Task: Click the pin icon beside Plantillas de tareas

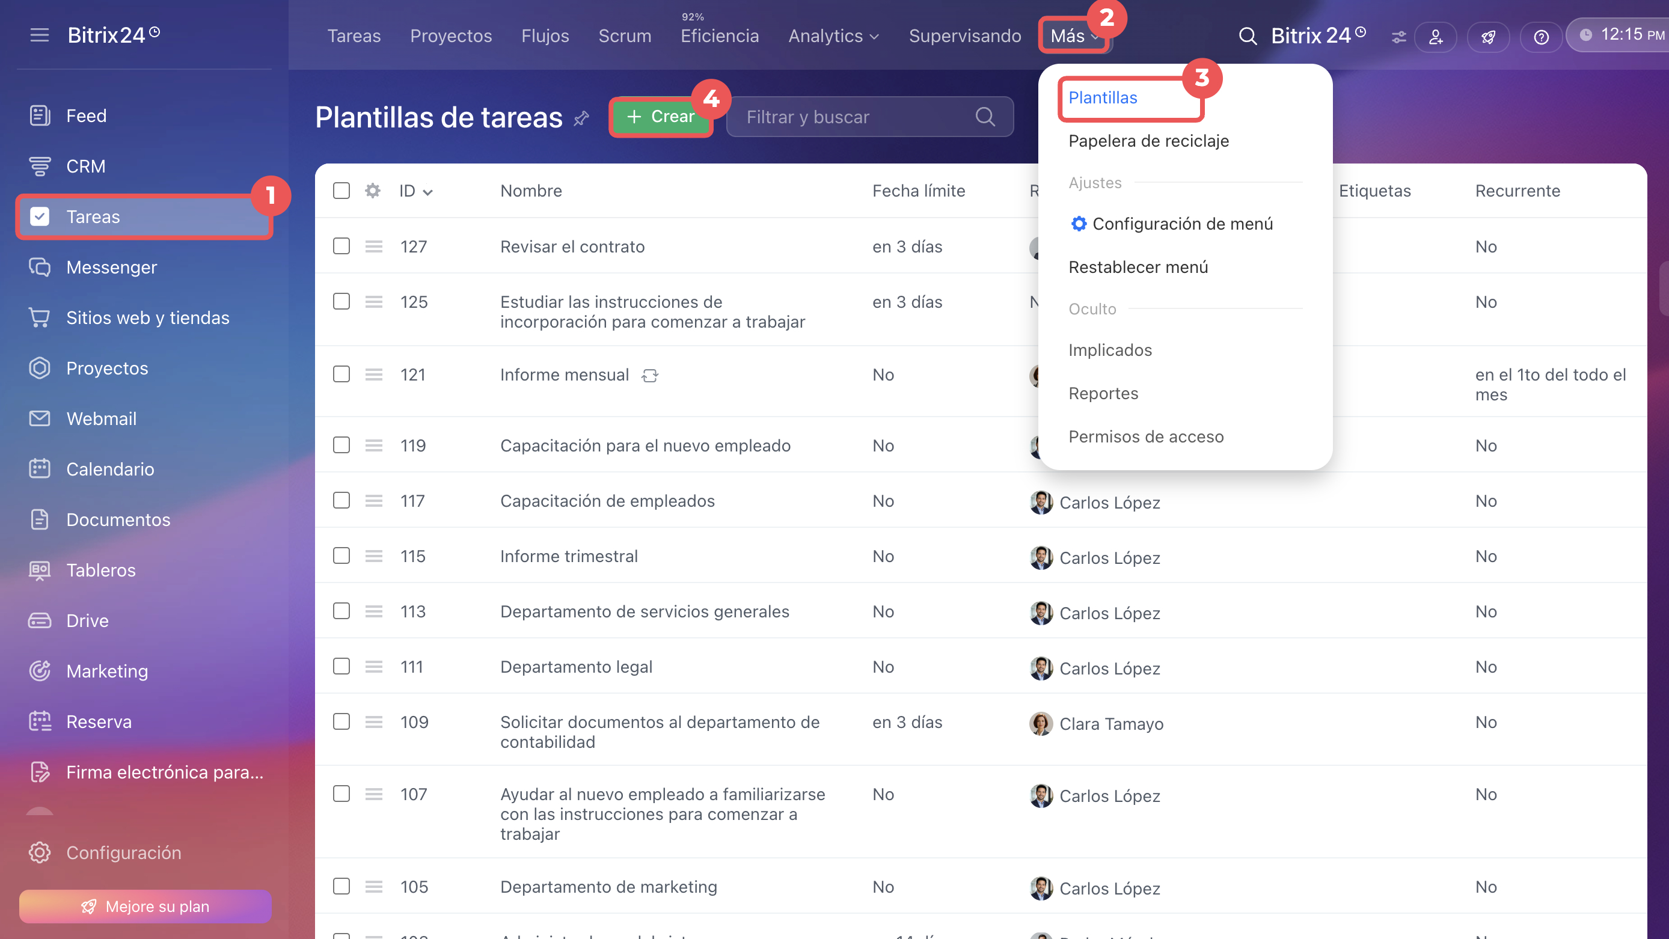Action: [581, 118]
